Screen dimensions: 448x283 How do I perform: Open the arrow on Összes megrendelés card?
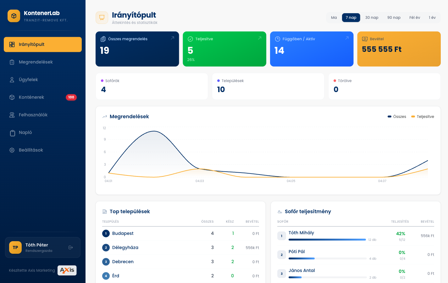[x=172, y=38]
